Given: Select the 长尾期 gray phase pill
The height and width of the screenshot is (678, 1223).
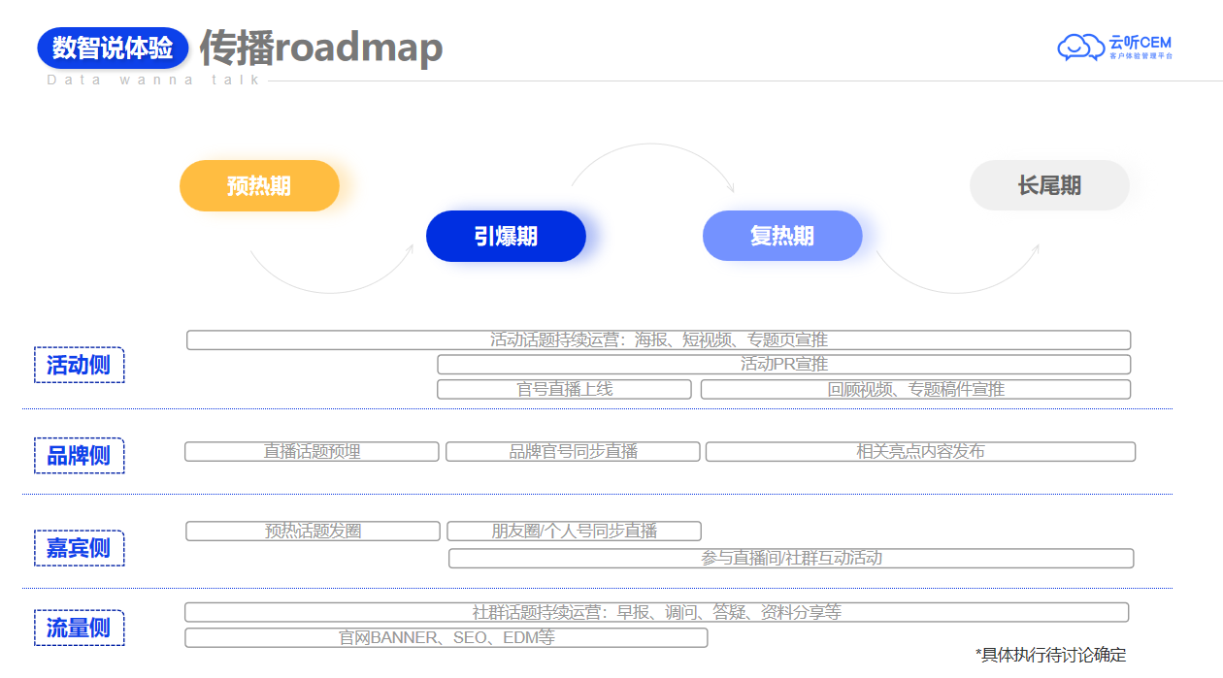Looking at the screenshot, I should [1049, 185].
